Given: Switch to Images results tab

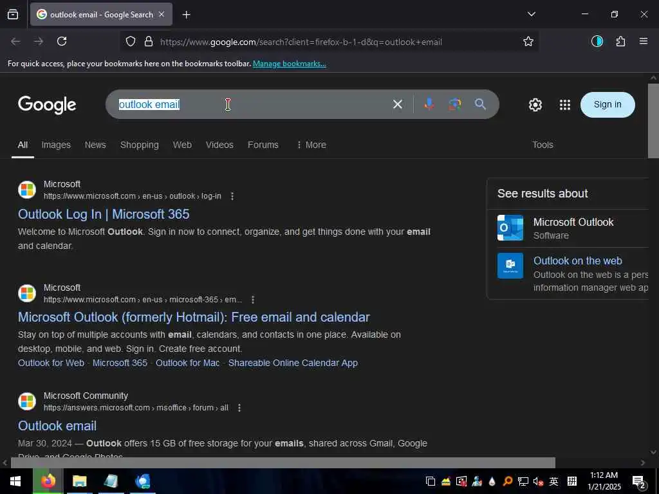Looking at the screenshot, I should (x=56, y=145).
